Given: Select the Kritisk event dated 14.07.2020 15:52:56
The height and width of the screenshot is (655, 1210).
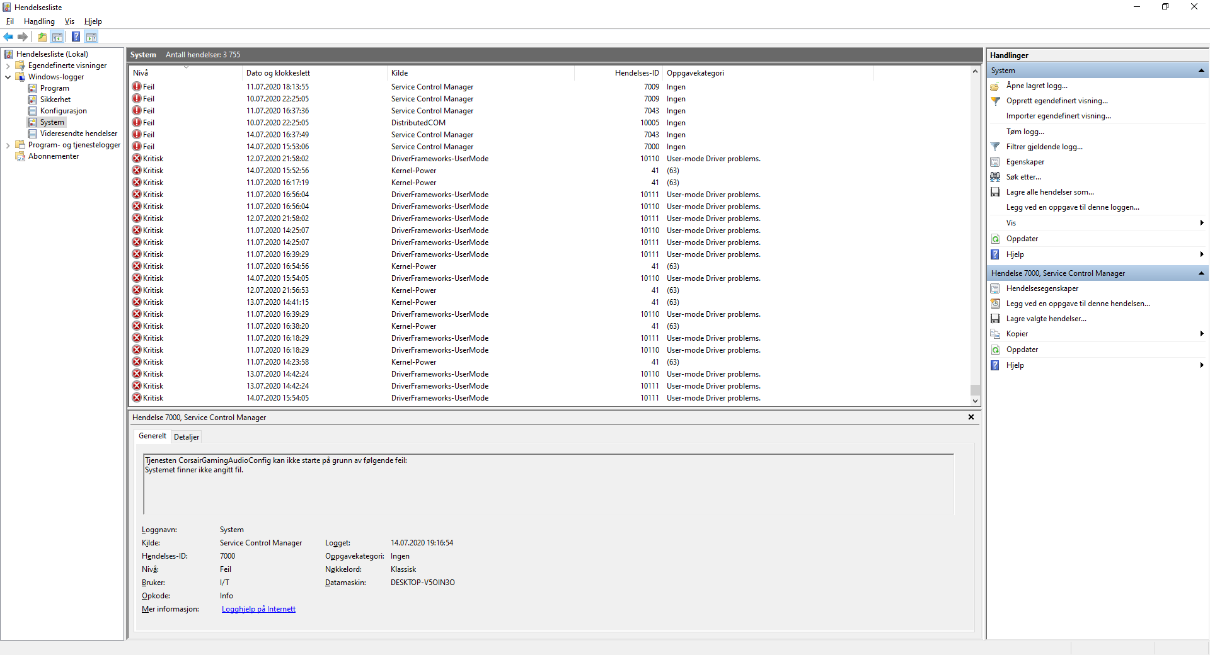Looking at the screenshot, I should [x=550, y=171].
